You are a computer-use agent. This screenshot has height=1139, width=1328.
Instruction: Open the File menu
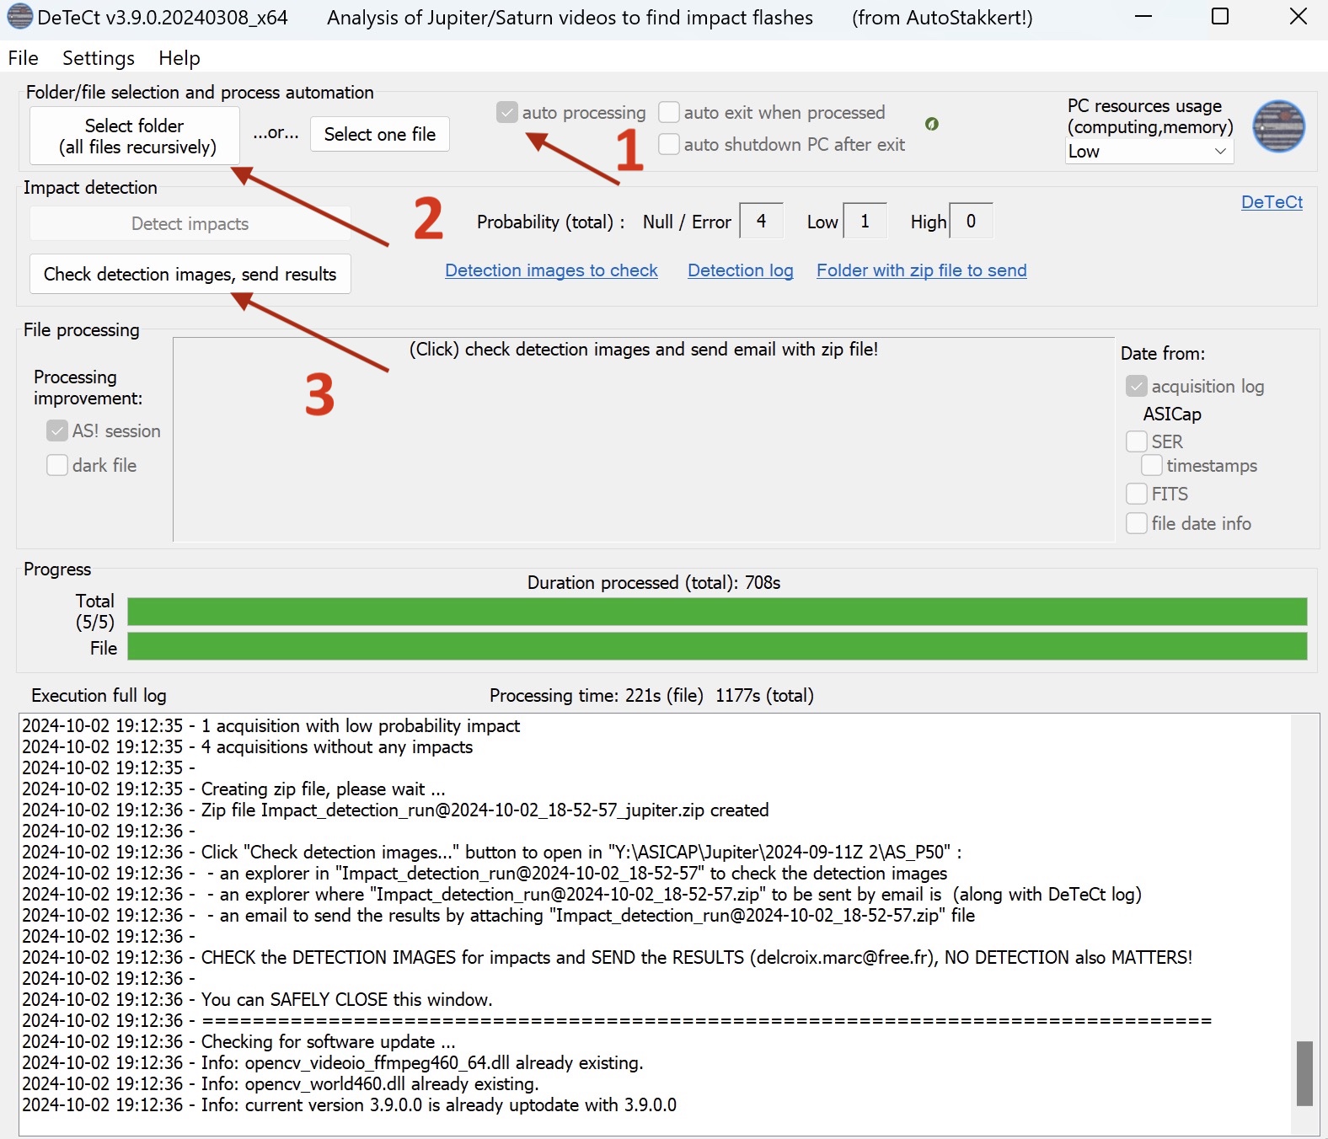(x=23, y=58)
